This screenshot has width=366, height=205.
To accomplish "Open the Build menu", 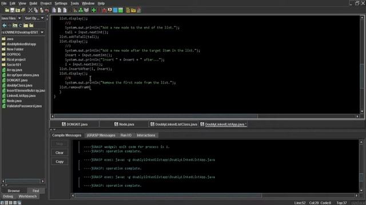I will (33, 3).
